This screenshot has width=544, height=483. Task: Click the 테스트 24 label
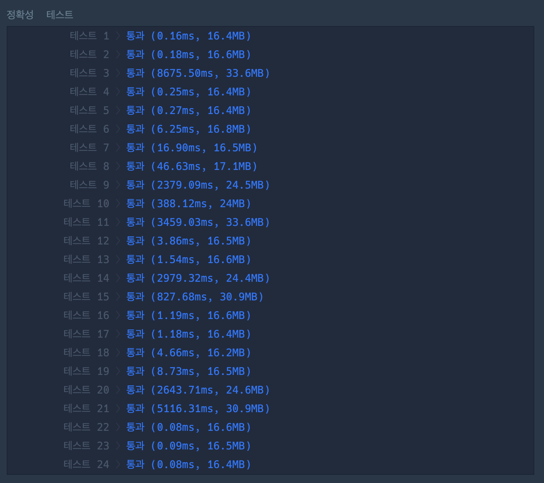pyautogui.click(x=86, y=464)
